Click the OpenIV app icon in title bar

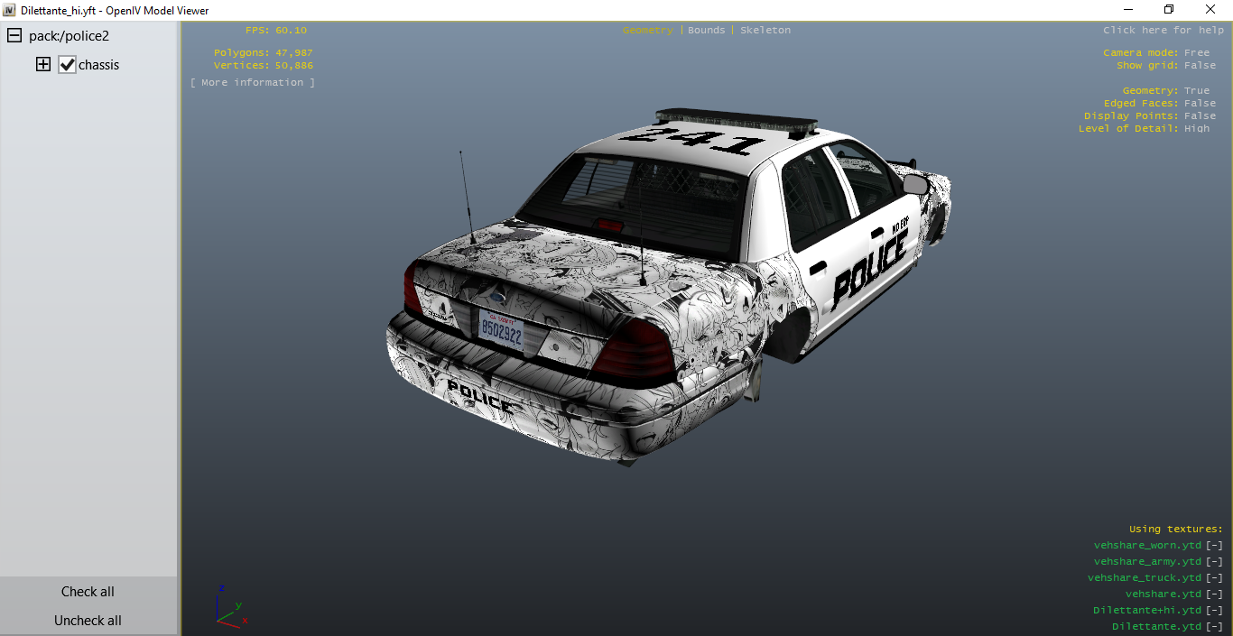tap(9, 10)
